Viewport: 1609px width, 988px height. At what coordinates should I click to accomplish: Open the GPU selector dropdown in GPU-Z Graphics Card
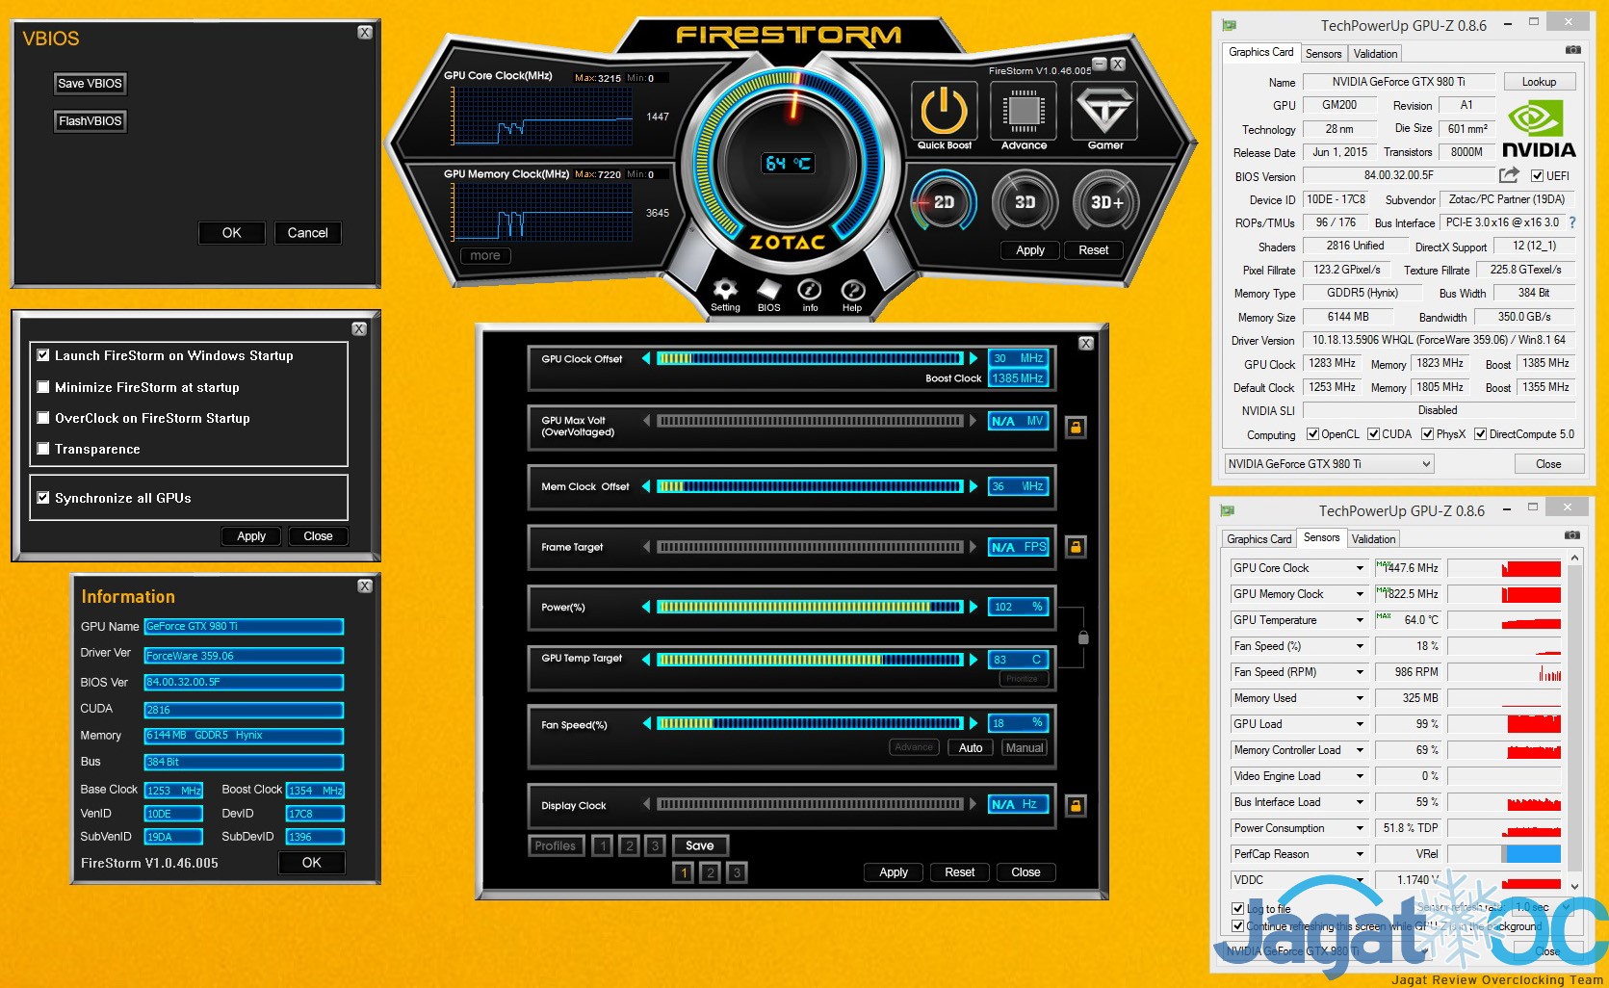1329,464
